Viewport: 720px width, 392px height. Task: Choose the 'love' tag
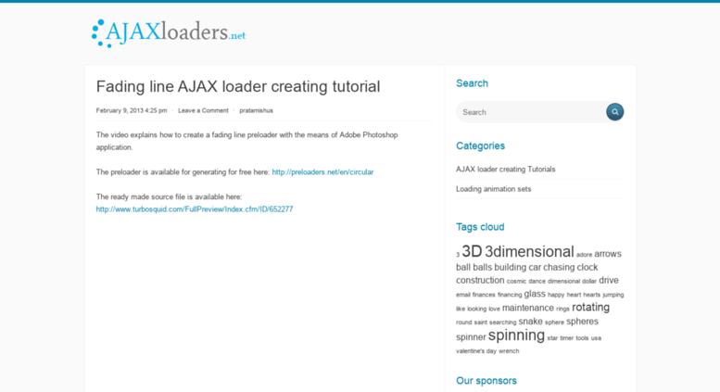click(x=494, y=309)
